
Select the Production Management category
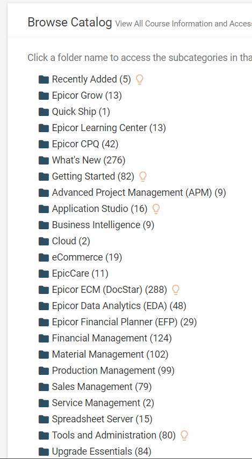[113, 371]
